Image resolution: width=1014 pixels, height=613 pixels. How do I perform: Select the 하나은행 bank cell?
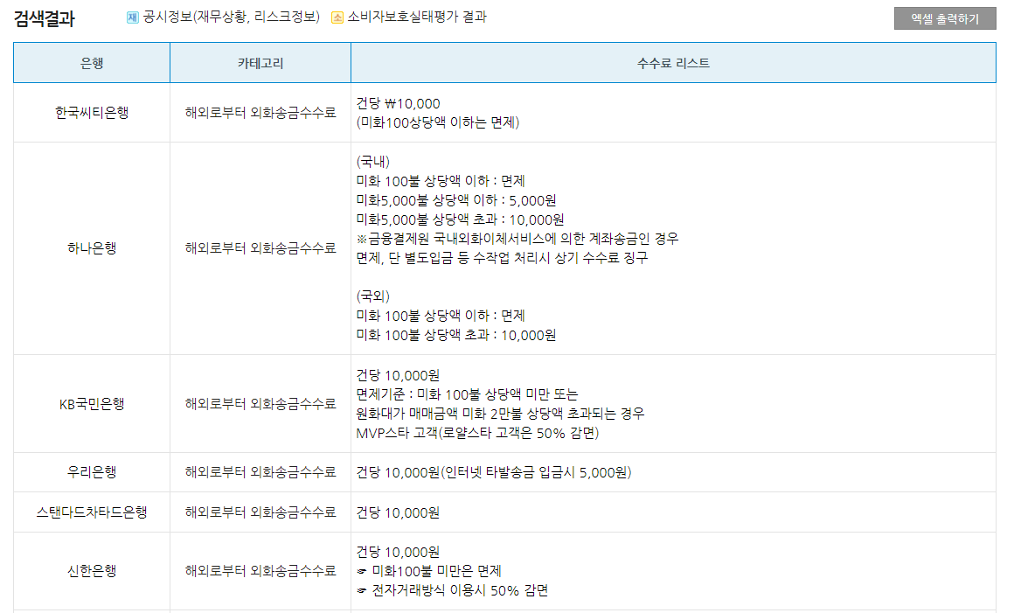coord(92,248)
